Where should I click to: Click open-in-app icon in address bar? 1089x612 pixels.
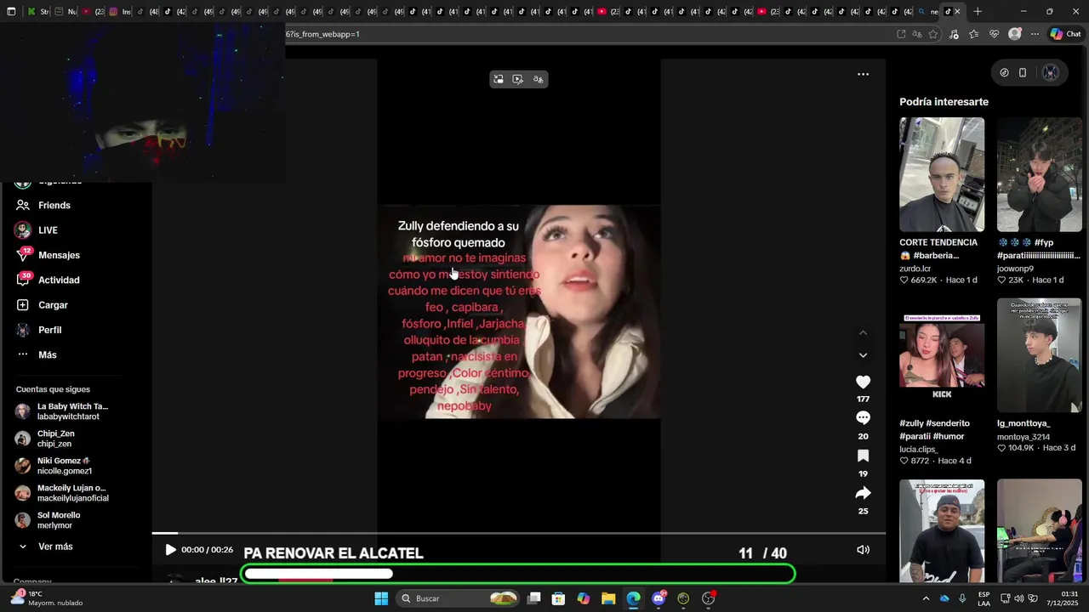coord(901,34)
